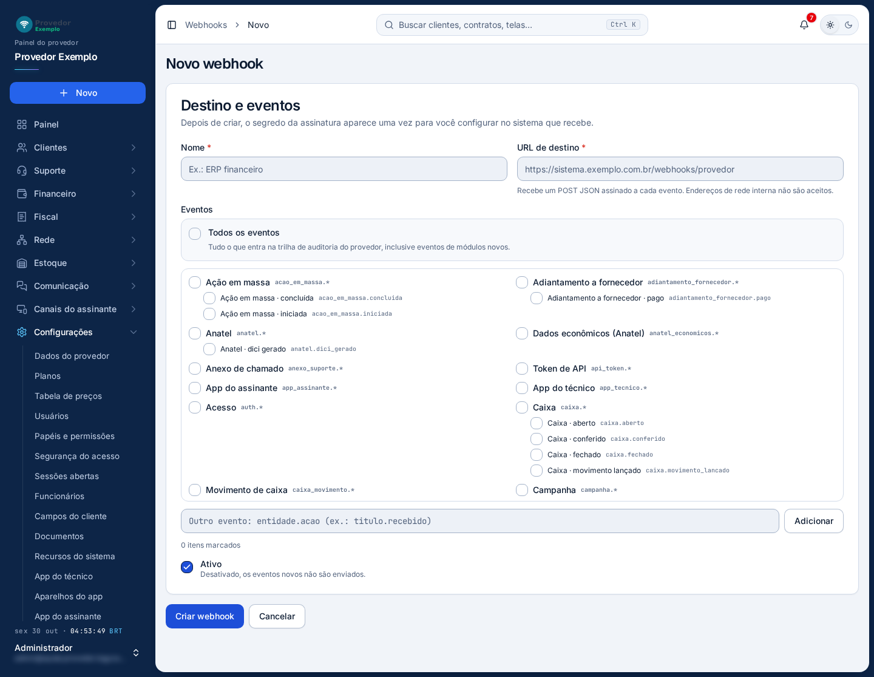Check the Token de API checkbox
874x677 pixels.
pyautogui.click(x=522, y=369)
